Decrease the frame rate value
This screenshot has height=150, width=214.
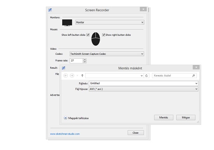85,62
